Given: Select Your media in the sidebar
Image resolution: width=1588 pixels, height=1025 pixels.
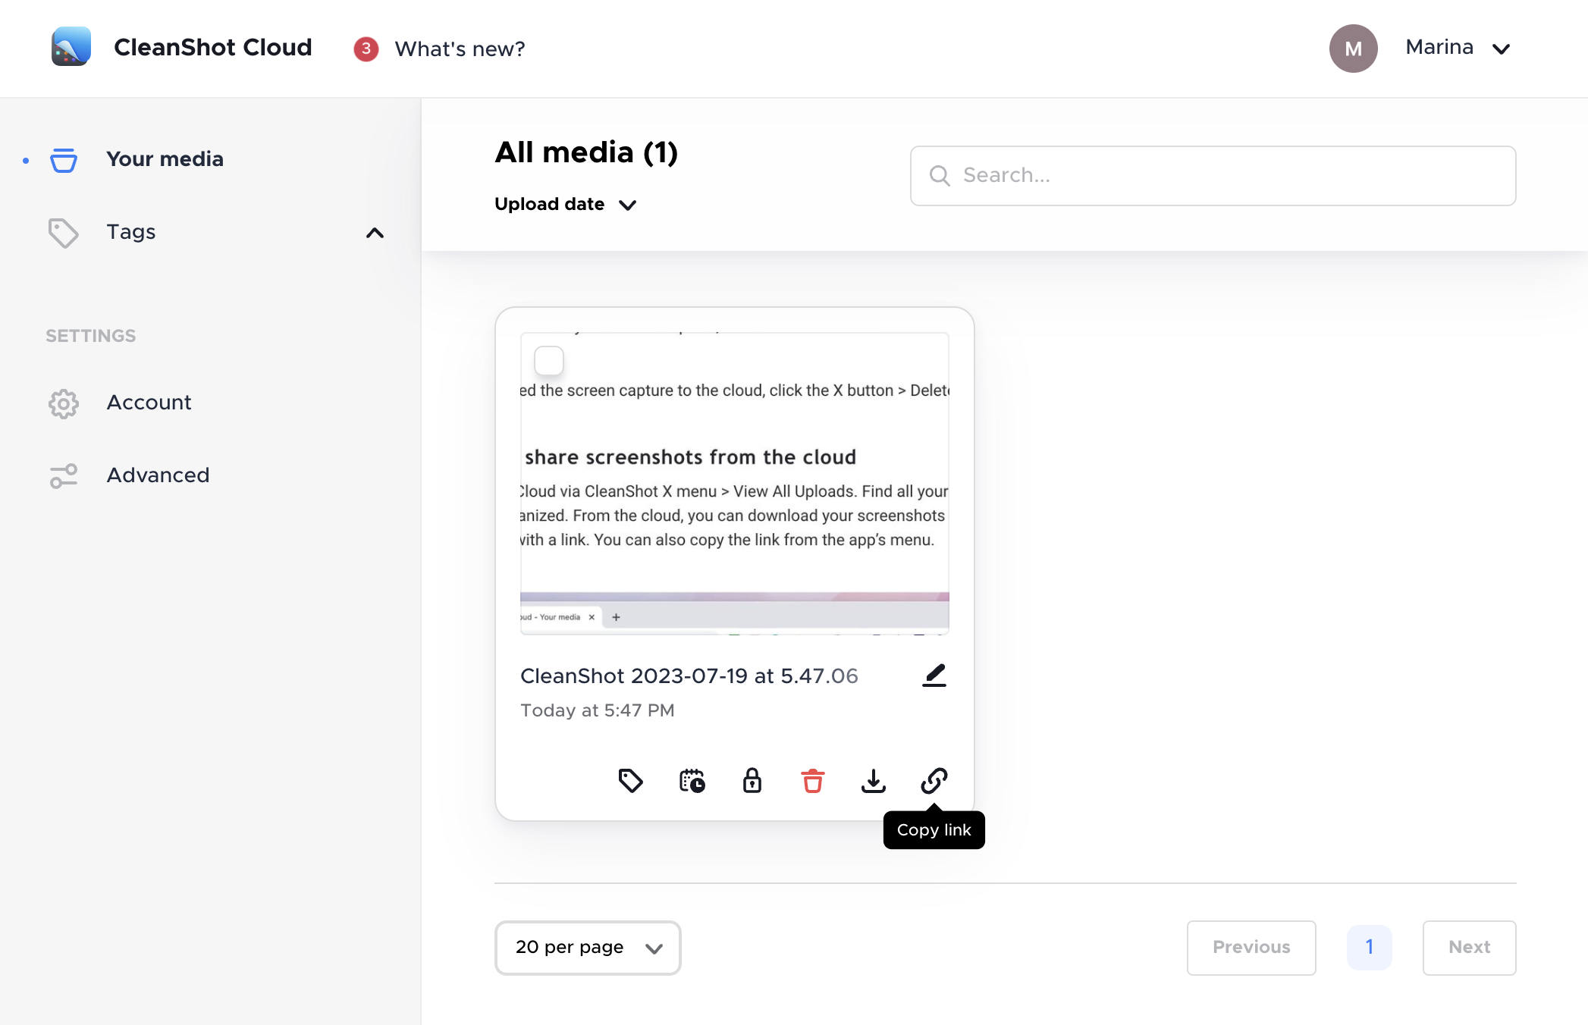Looking at the screenshot, I should click(x=165, y=159).
